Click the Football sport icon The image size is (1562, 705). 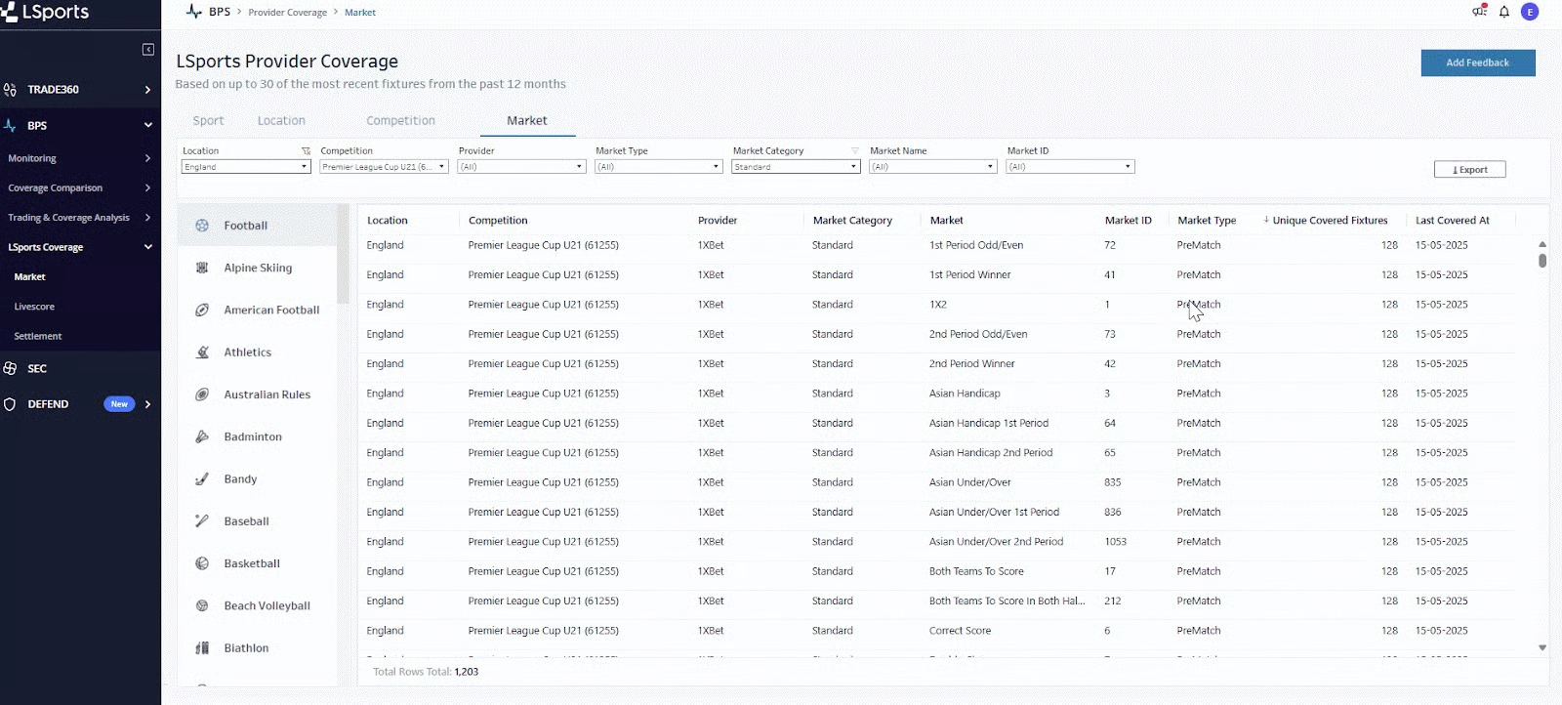point(202,226)
